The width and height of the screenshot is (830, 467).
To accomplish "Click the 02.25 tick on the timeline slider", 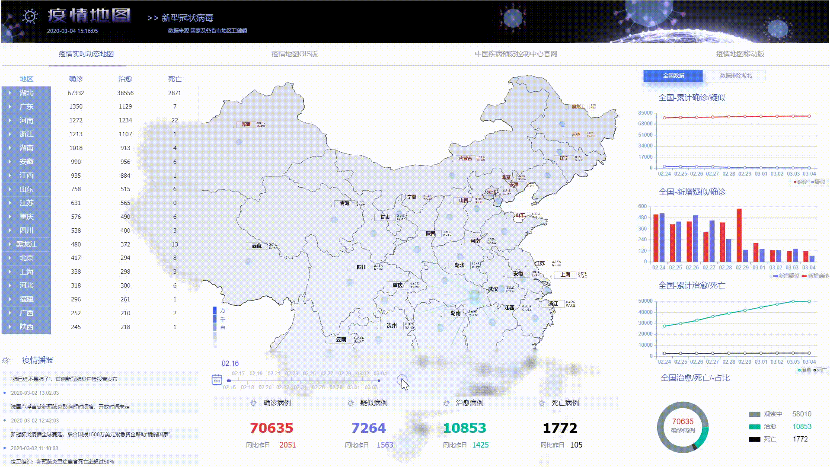I will tap(309, 374).
